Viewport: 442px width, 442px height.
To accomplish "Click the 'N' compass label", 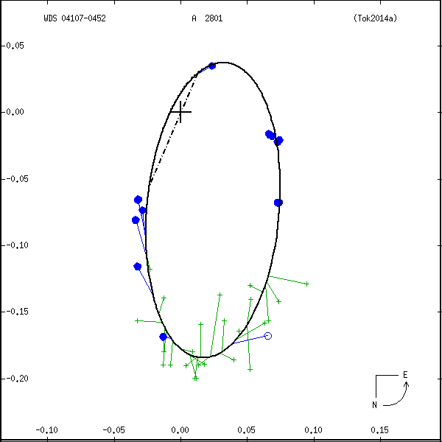I will click(x=374, y=404).
